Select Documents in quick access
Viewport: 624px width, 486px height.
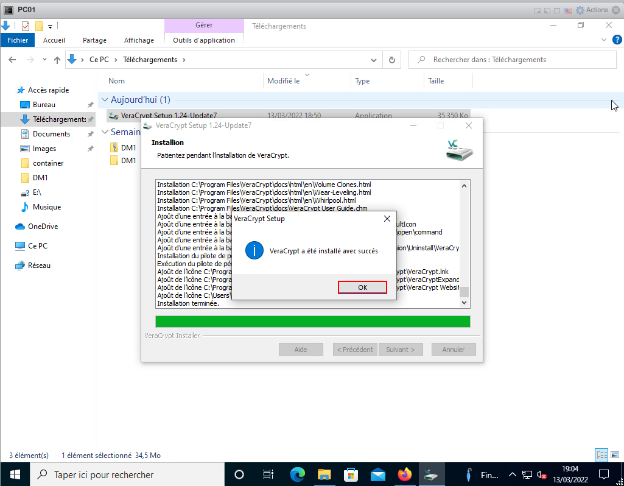(51, 134)
